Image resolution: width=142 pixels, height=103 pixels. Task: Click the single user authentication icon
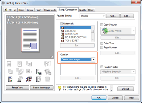point(20,79)
